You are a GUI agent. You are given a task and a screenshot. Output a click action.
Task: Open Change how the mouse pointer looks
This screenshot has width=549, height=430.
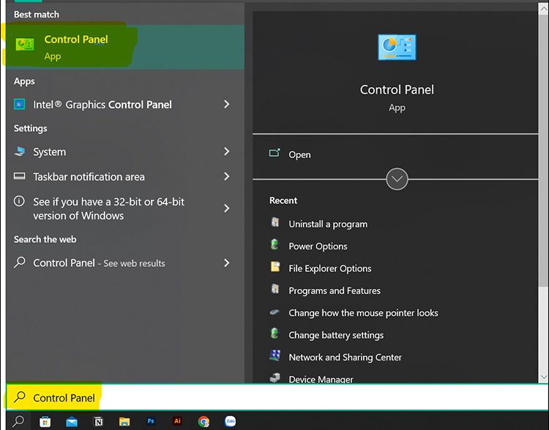pyautogui.click(x=363, y=313)
